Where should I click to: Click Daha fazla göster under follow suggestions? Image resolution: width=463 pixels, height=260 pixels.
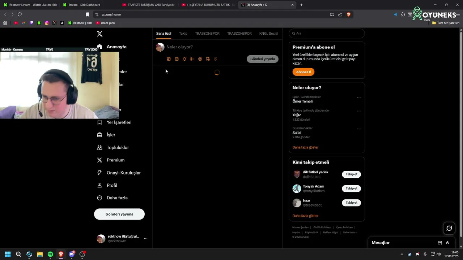pos(306,216)
